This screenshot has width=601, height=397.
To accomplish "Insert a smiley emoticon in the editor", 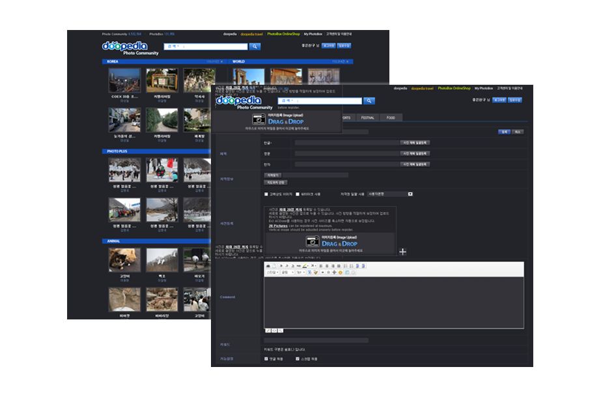I will pyautogui.click(x=341, y=272).
